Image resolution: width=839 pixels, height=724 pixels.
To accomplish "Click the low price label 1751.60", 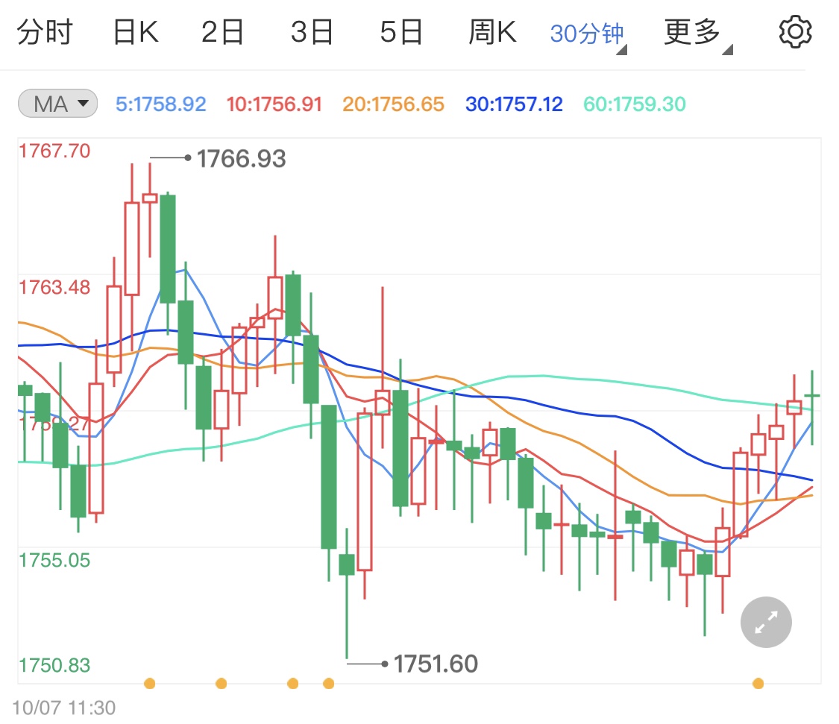I will pos(436,664).
